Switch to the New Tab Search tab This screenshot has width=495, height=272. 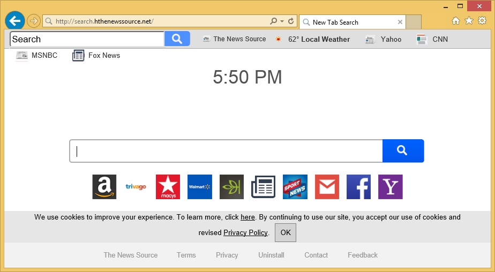pos(352,22)
